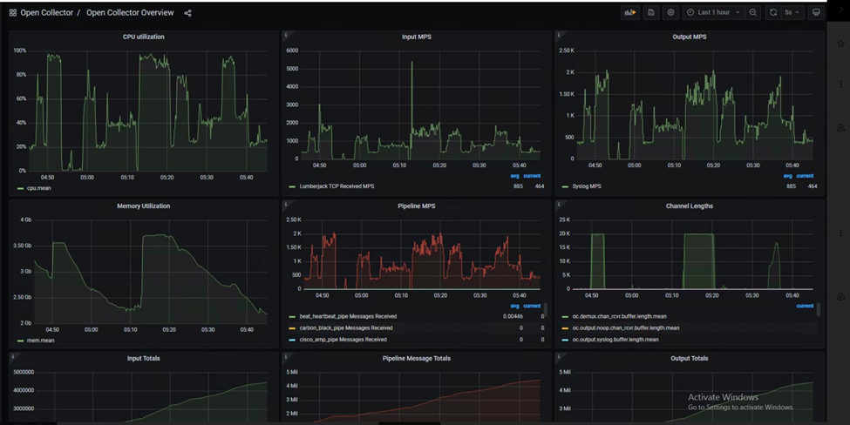This screenshot has height=425, width=850.
Task: Open dashboard settings gear icon
Action: tap(670, 13)
